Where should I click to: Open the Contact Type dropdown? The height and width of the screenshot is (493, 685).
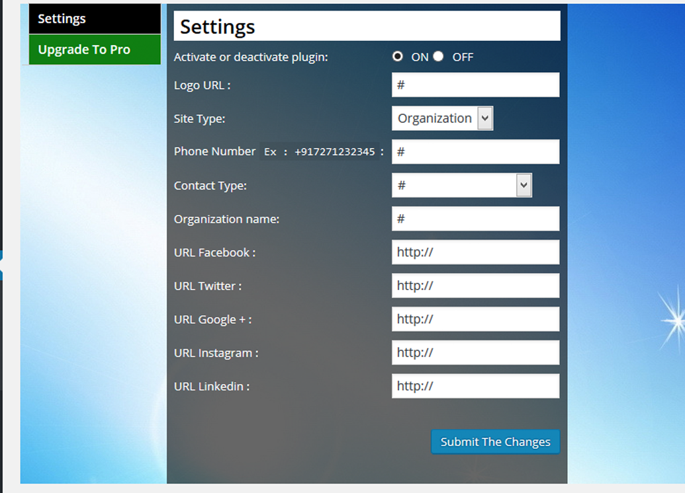pyautogui.click(x=462, y=186)
